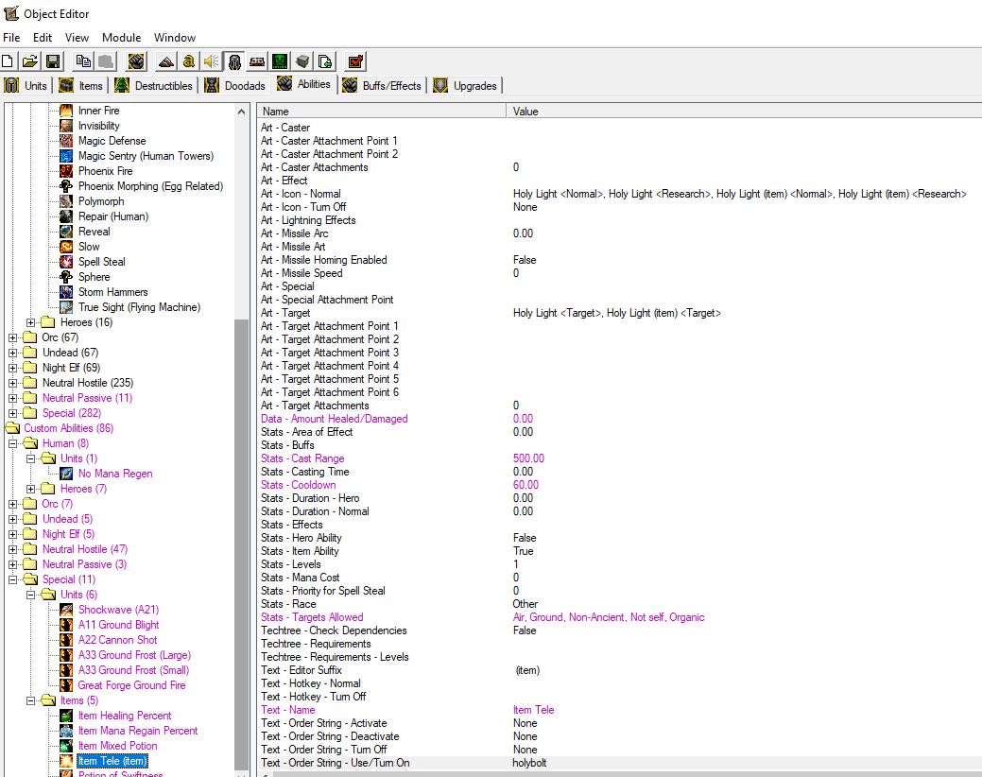
Task: Open the Window menu
Action: click(175, 38)
